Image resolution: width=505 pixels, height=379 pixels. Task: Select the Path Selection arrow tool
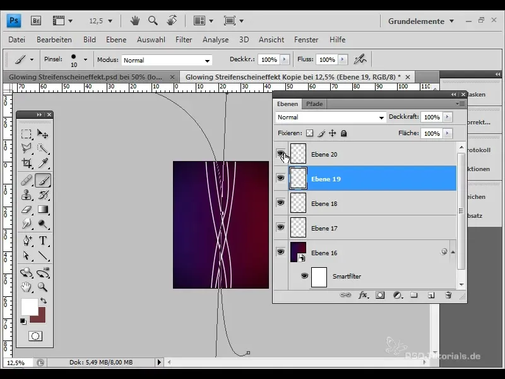[26, 256]
